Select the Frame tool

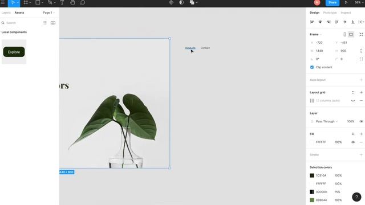[26, 2]
